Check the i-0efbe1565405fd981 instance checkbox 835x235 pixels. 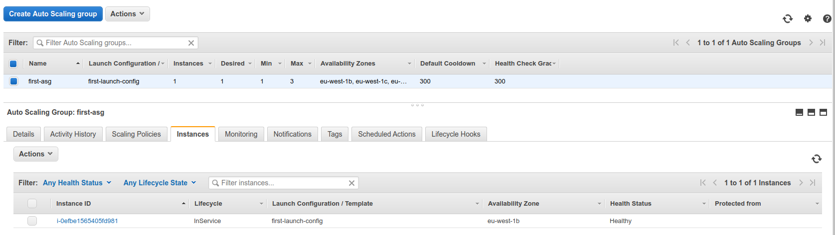[32, 221]
